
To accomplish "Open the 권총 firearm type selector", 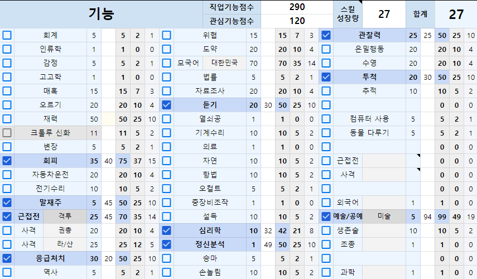I will pyautogui.click(x=65, y=230).
